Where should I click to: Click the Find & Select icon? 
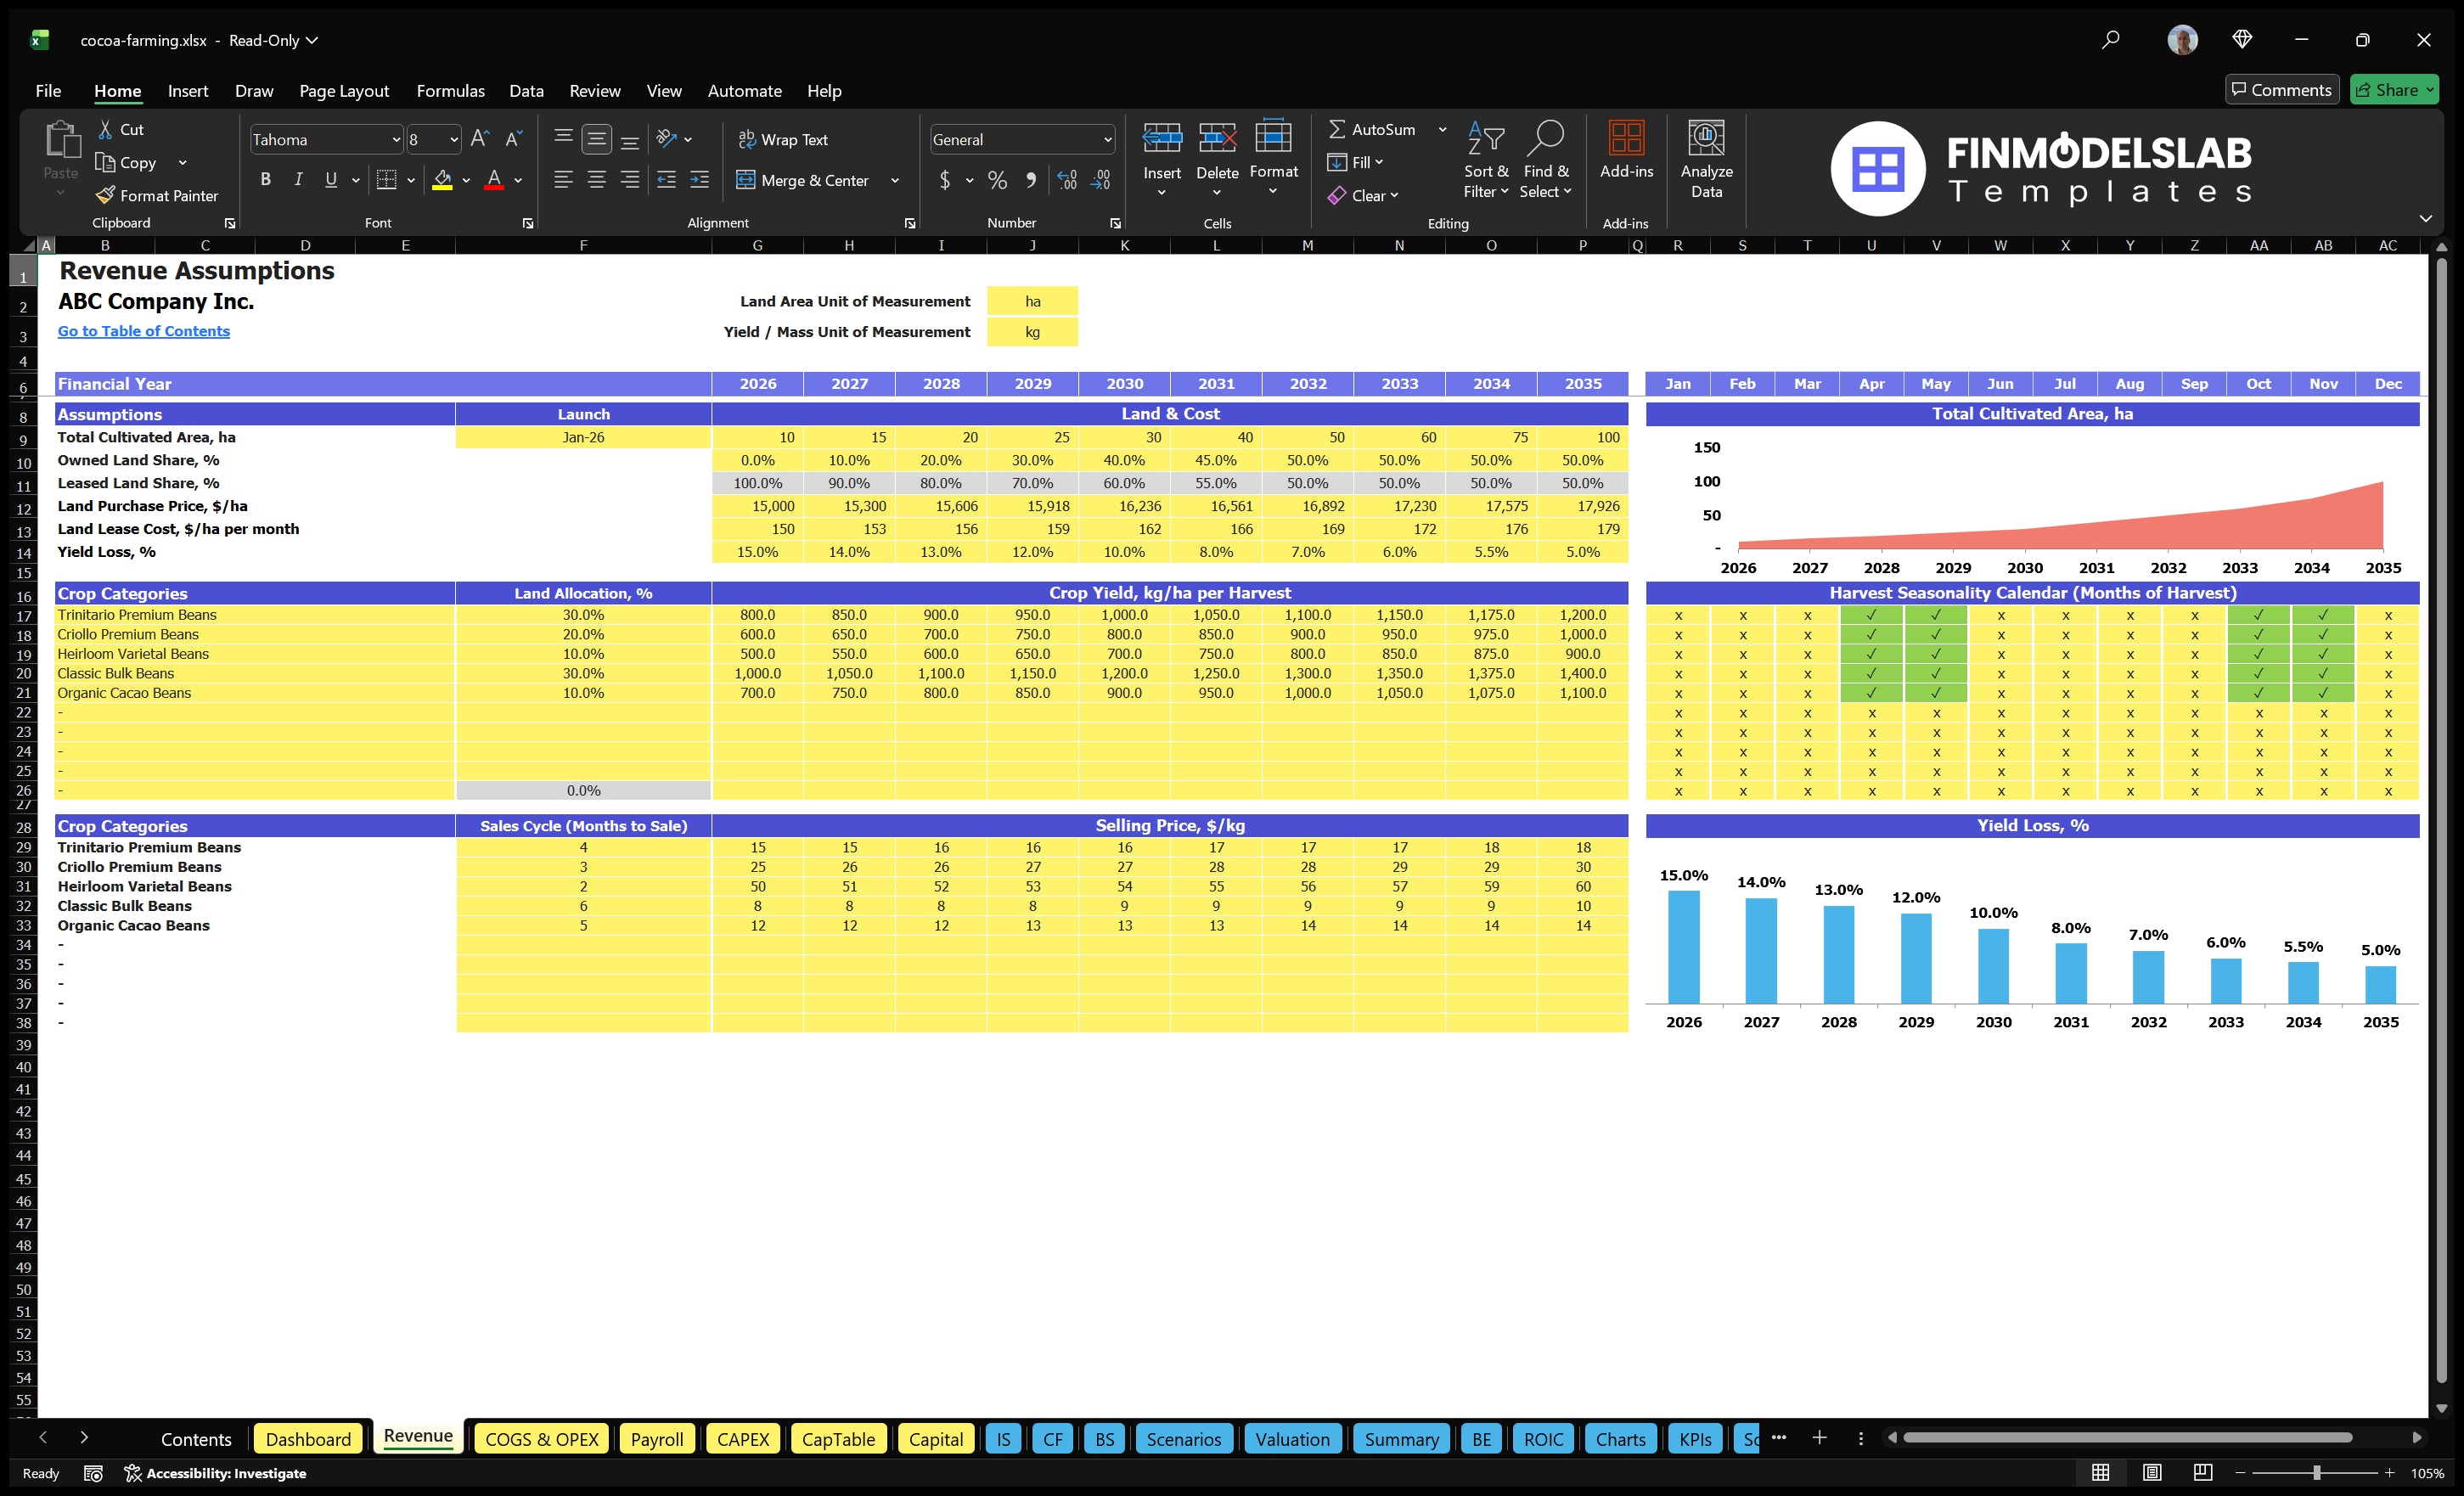tap(1545, 160)
